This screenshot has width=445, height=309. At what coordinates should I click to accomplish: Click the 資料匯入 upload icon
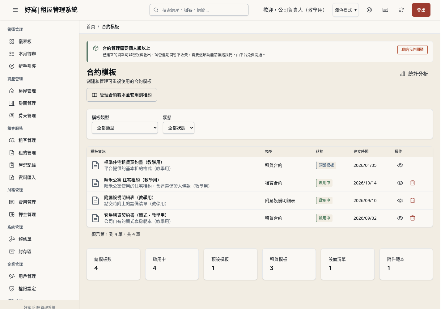pyautogui.click(x=12, y=177)
